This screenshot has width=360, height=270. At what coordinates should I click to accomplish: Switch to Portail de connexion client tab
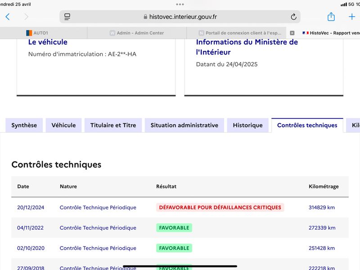pyautogui.click(x=237, y=33)
